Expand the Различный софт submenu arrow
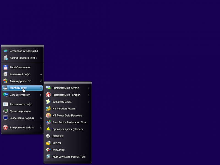Screen dimensions: 220x165 pyautogui.click(x=41, y=74)
